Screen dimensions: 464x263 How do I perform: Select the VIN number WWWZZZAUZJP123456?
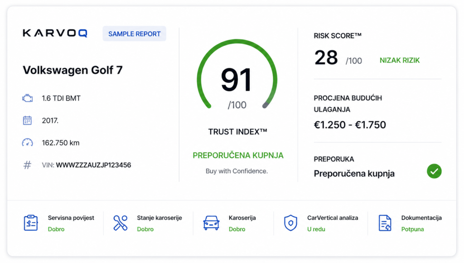pyautogui.click(x=93, y=165)
